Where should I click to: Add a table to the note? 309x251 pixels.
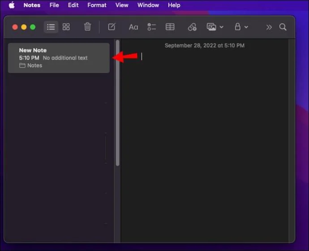[x=170, y=27]
